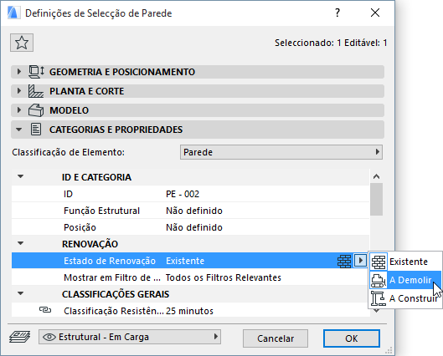This screenshot has height=356, width=443.
Task: Click the Geometria e Posicionamento panel icon
Action: pos(37,72)
